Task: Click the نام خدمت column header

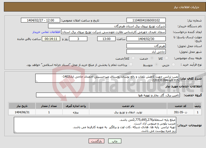Action: click(x=128, y=106)
